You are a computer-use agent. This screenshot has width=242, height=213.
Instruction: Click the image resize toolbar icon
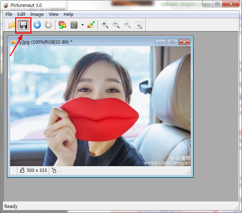[x=91, y=25]
